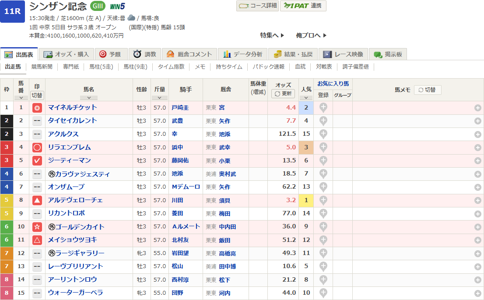Open the 人気 column sort dropdown
The height and width of the screenshot is (300, 484).
(x=306, y=98)
